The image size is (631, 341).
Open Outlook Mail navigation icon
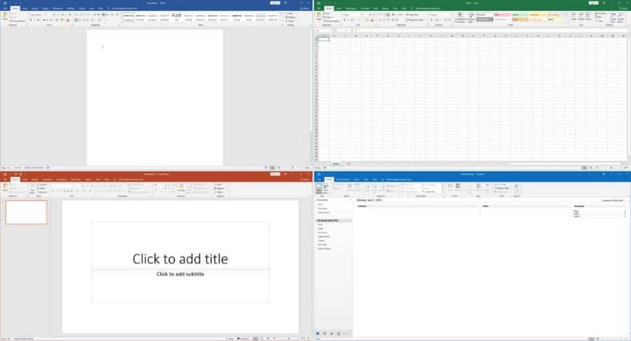318,333
